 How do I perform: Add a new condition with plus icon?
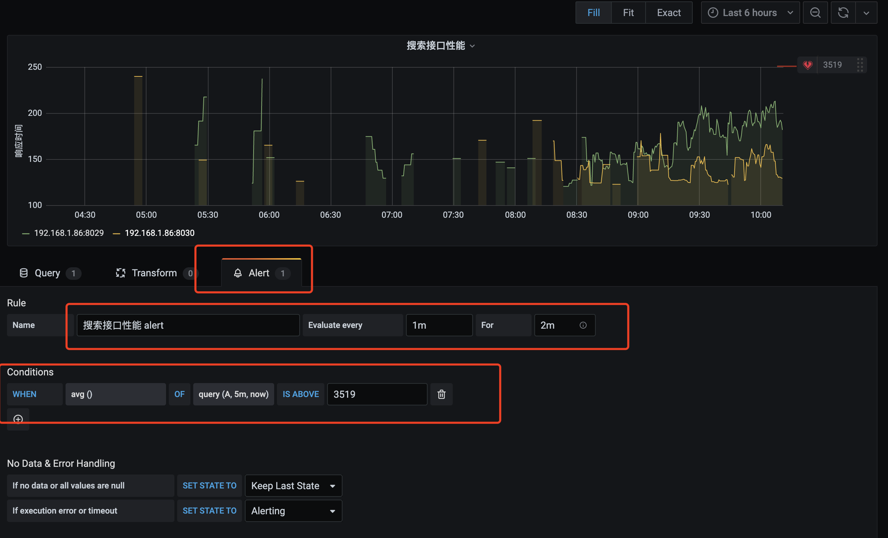tap(18, 419)
